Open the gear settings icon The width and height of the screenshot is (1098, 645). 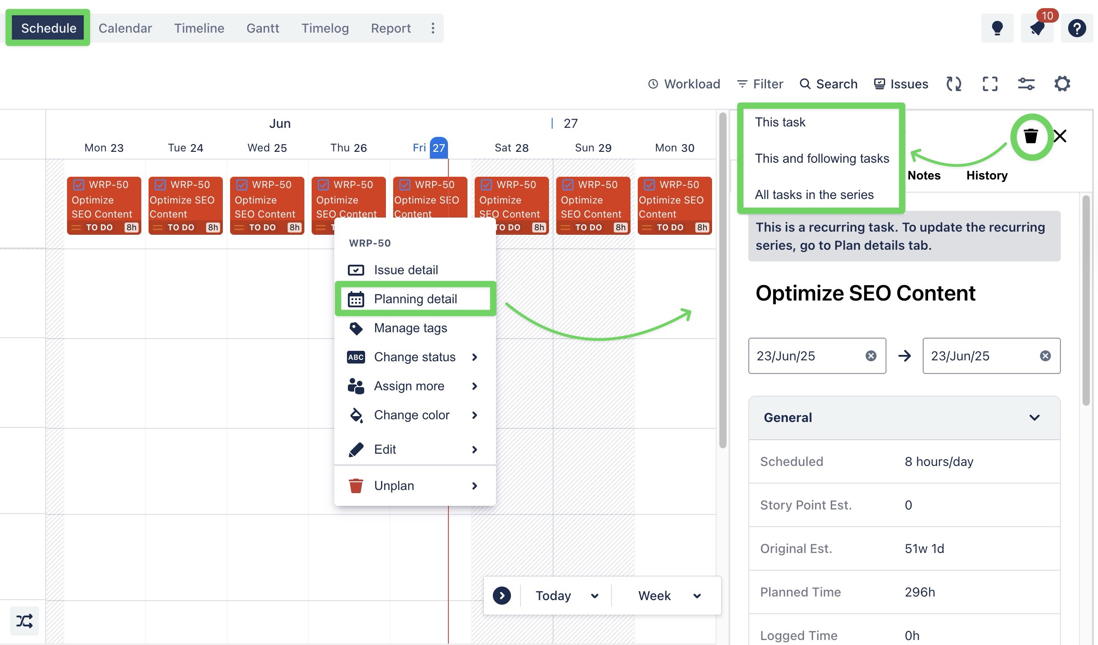pos(1062,84)
